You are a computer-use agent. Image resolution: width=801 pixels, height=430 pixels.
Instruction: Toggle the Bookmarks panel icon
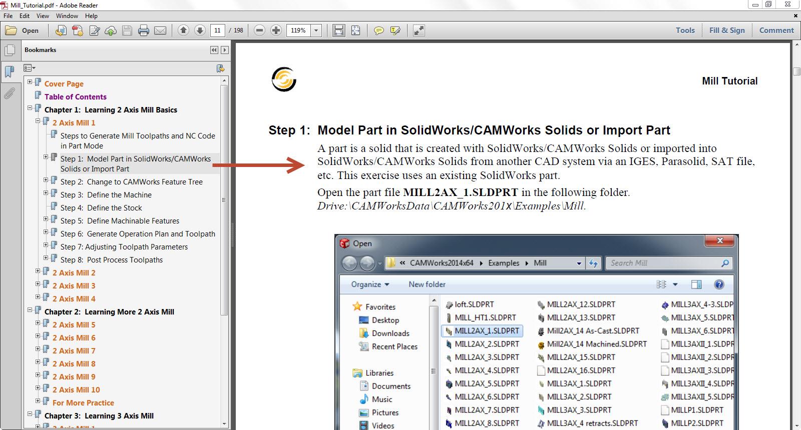[x=10, y=71]
